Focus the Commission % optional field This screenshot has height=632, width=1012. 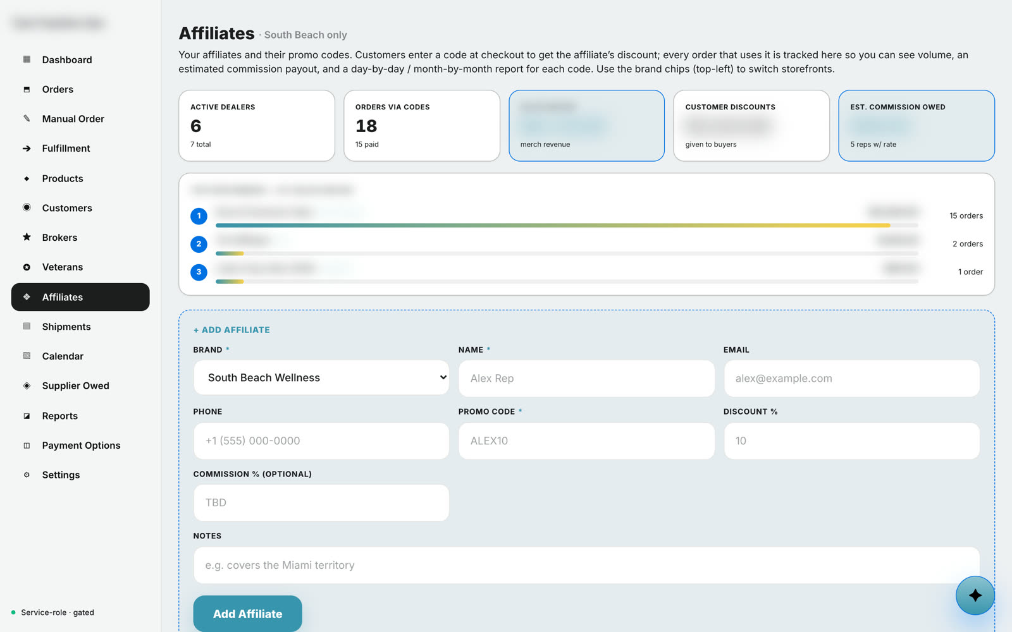[321, 502]
